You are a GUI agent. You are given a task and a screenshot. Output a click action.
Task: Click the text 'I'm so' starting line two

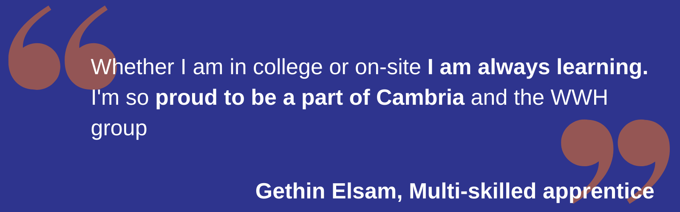pyautogui.click(x=120, y=98)
